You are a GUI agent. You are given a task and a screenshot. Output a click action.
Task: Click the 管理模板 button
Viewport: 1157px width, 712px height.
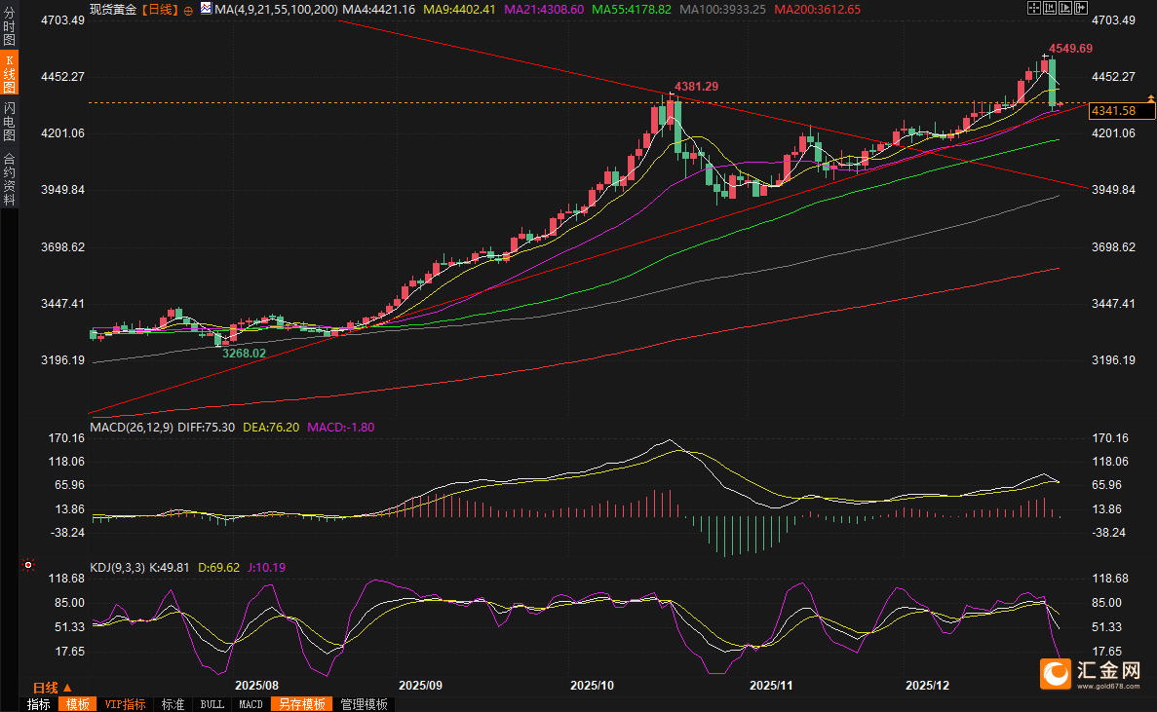click(364, 704)
